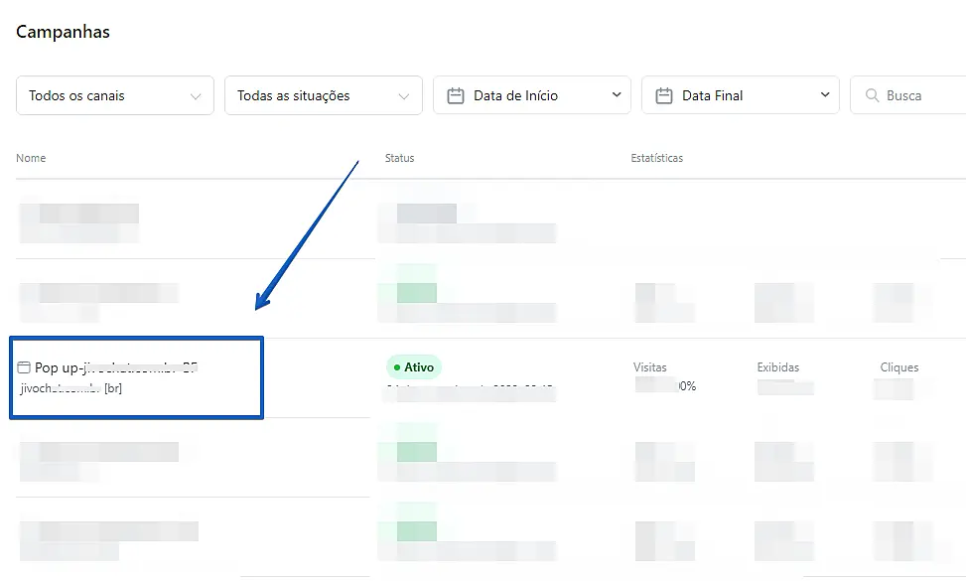Click the chevron arrow in Todas as situações

pos(403,96)
